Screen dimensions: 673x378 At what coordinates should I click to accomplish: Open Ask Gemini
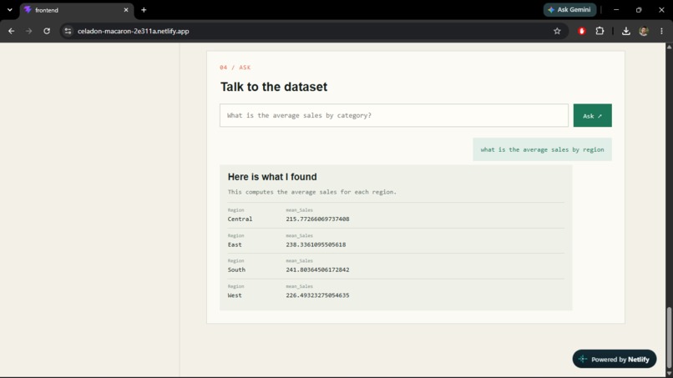(569, 10)
